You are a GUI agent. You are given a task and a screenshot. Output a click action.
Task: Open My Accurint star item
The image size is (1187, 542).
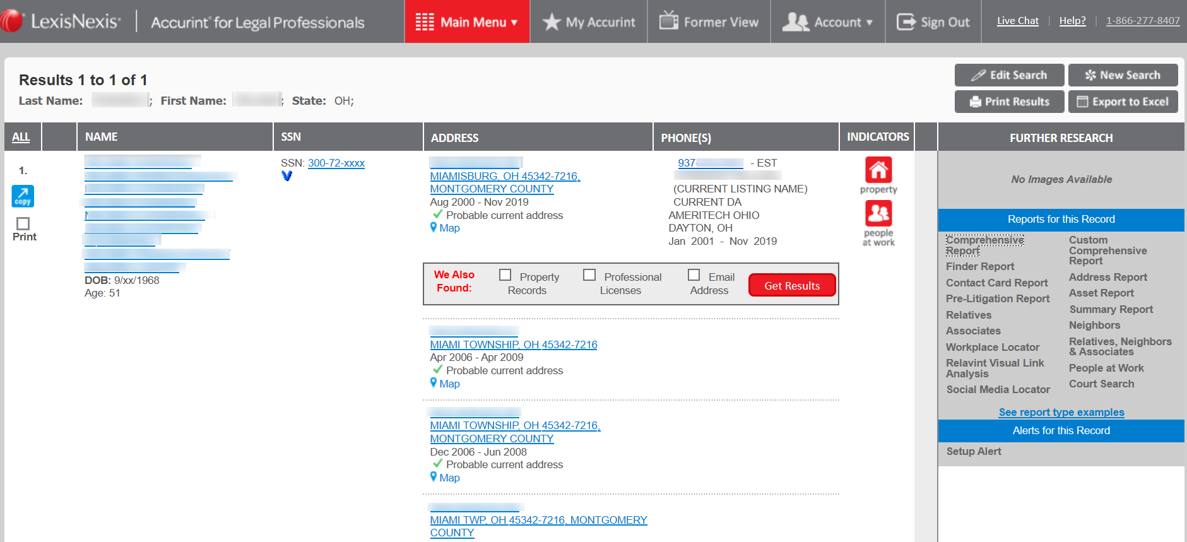click(589, 22)
